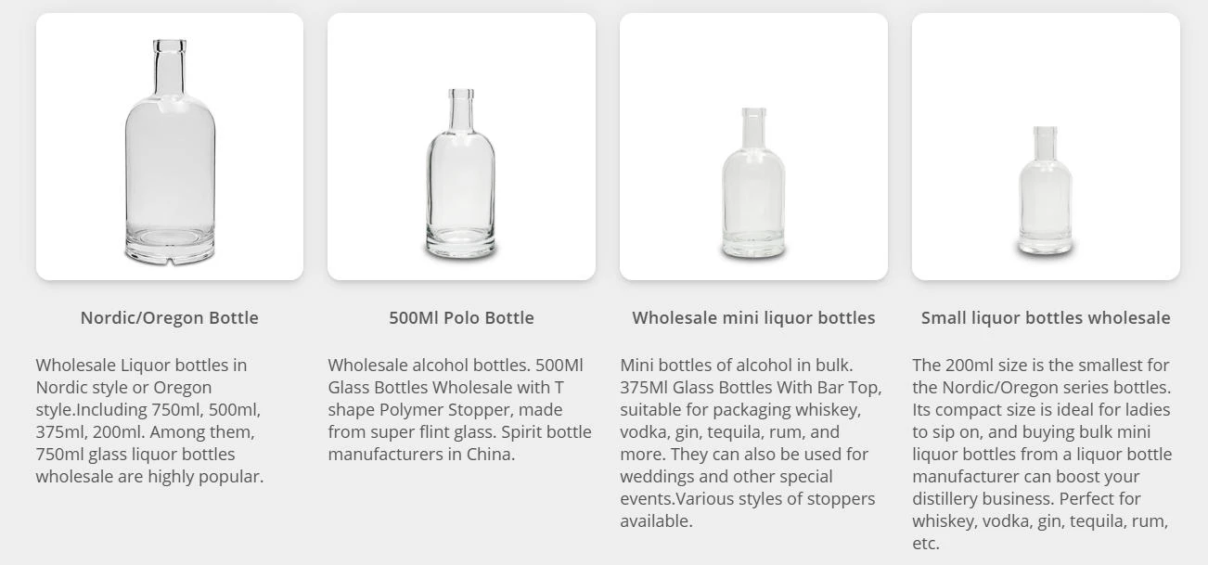This screenshot has height=565, width=1208.
Task: Click the description starting 'Wholesale Liquor bottles in'
Action: [150, 420]
